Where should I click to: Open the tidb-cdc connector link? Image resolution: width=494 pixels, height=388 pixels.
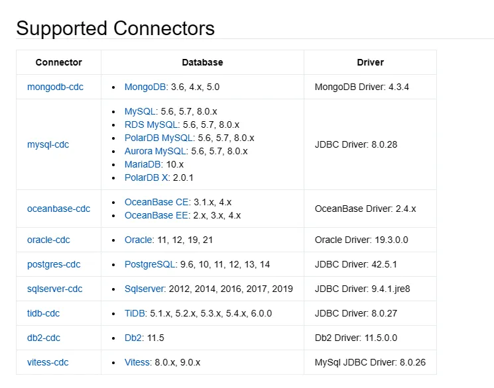pos(43,313)
